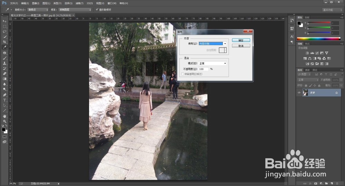The width and height of the screenshot is (345, 186).
Task: Select the Lasso tool
Action: 4,32
